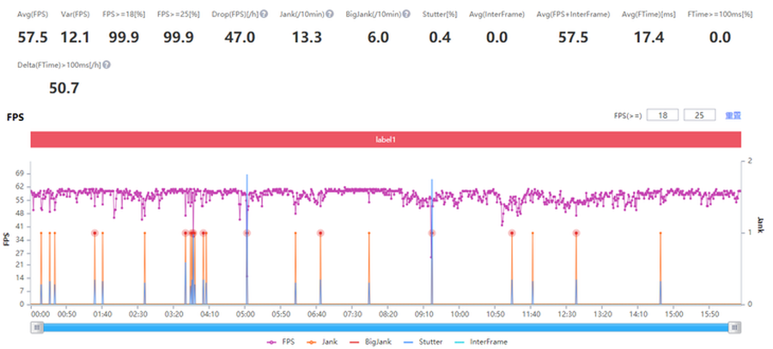Click the blue 重置 reset link
Screen dimensions: 773x349
733,115
